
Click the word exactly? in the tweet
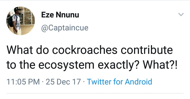click(118, 65)
